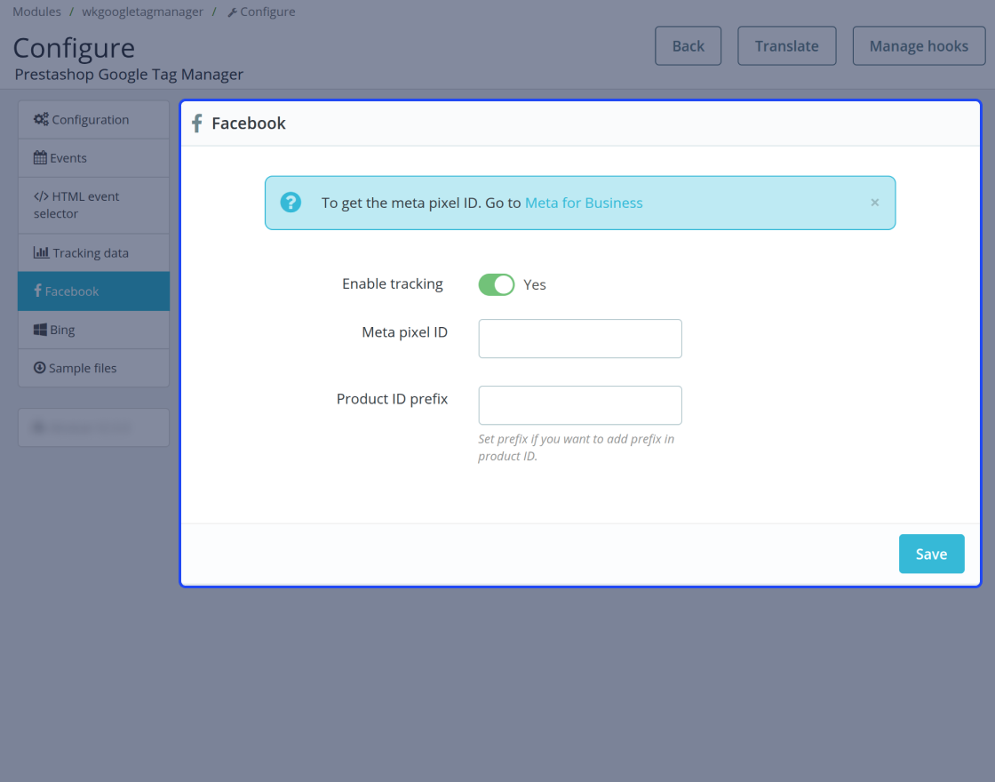Click the 'Set prefix if you want' help text
The height and width of the screenshot is (782, 995).
pyautogui.click(x=577, y=448)
